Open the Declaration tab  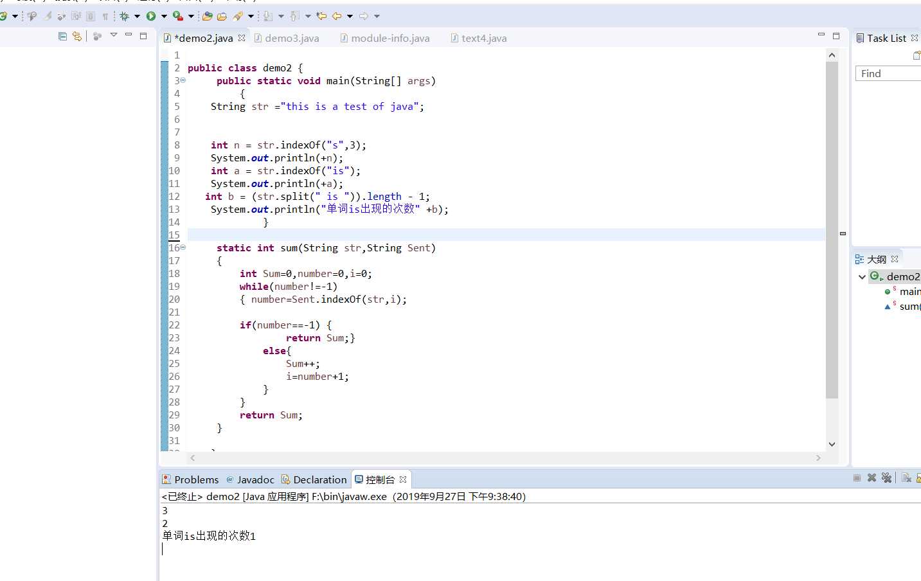click(314, 479)
